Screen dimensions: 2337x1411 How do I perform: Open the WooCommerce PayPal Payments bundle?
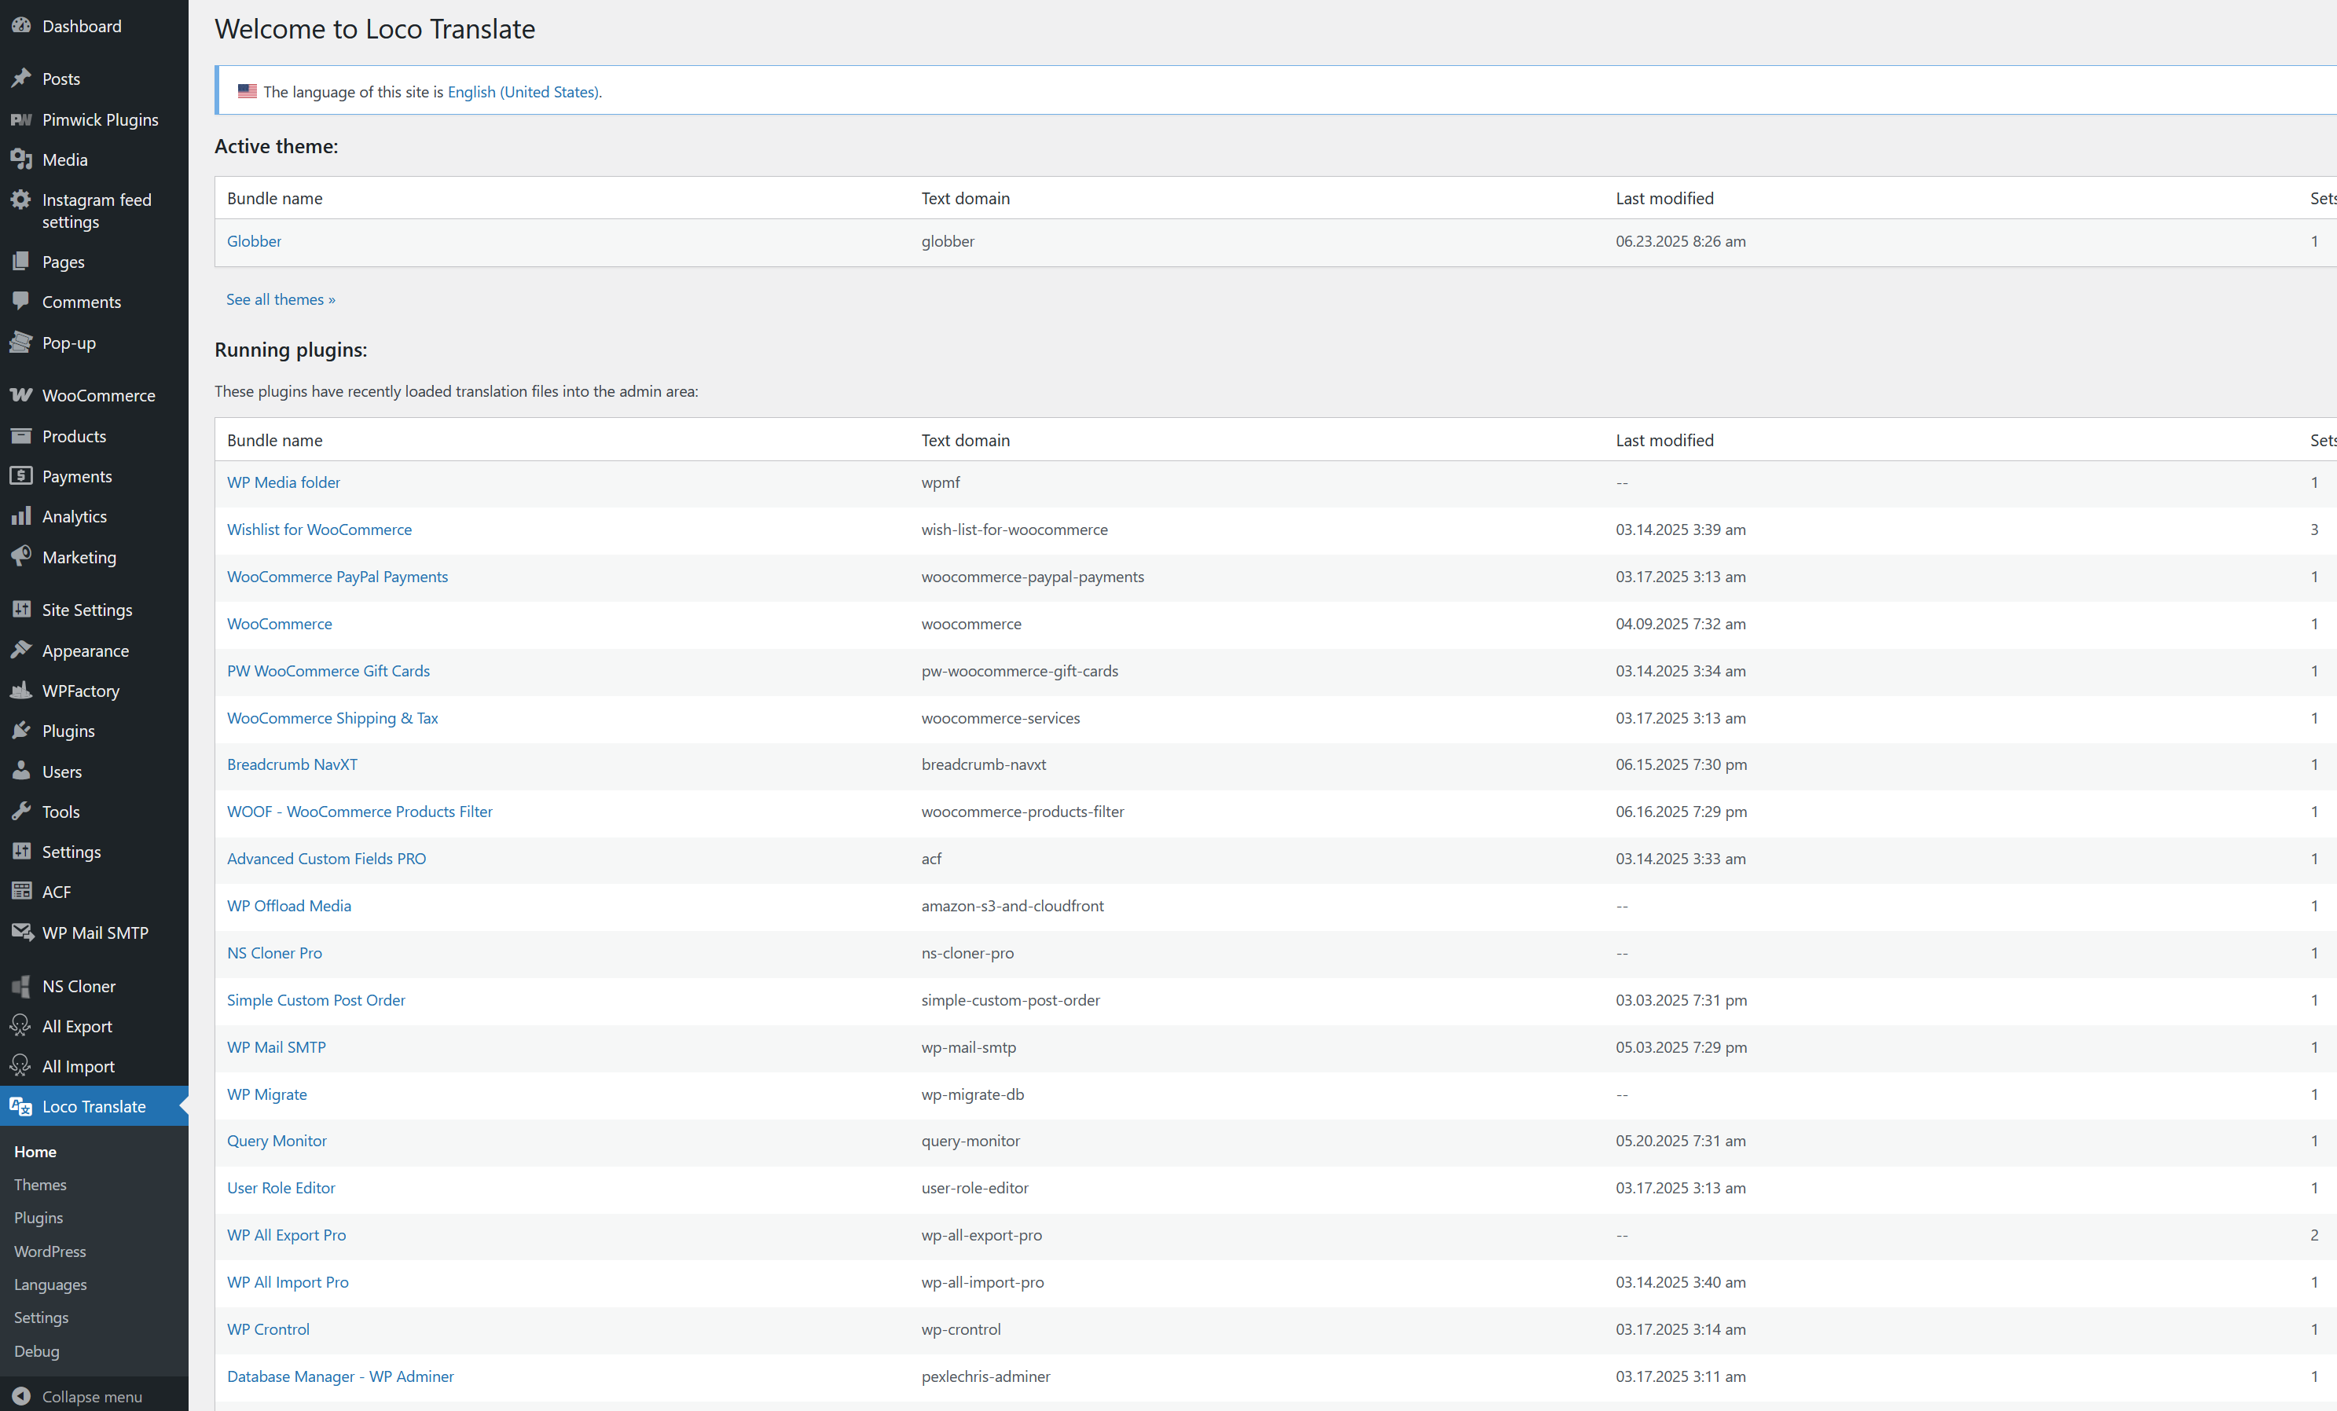pyautogui.click(x=338, y=577)
